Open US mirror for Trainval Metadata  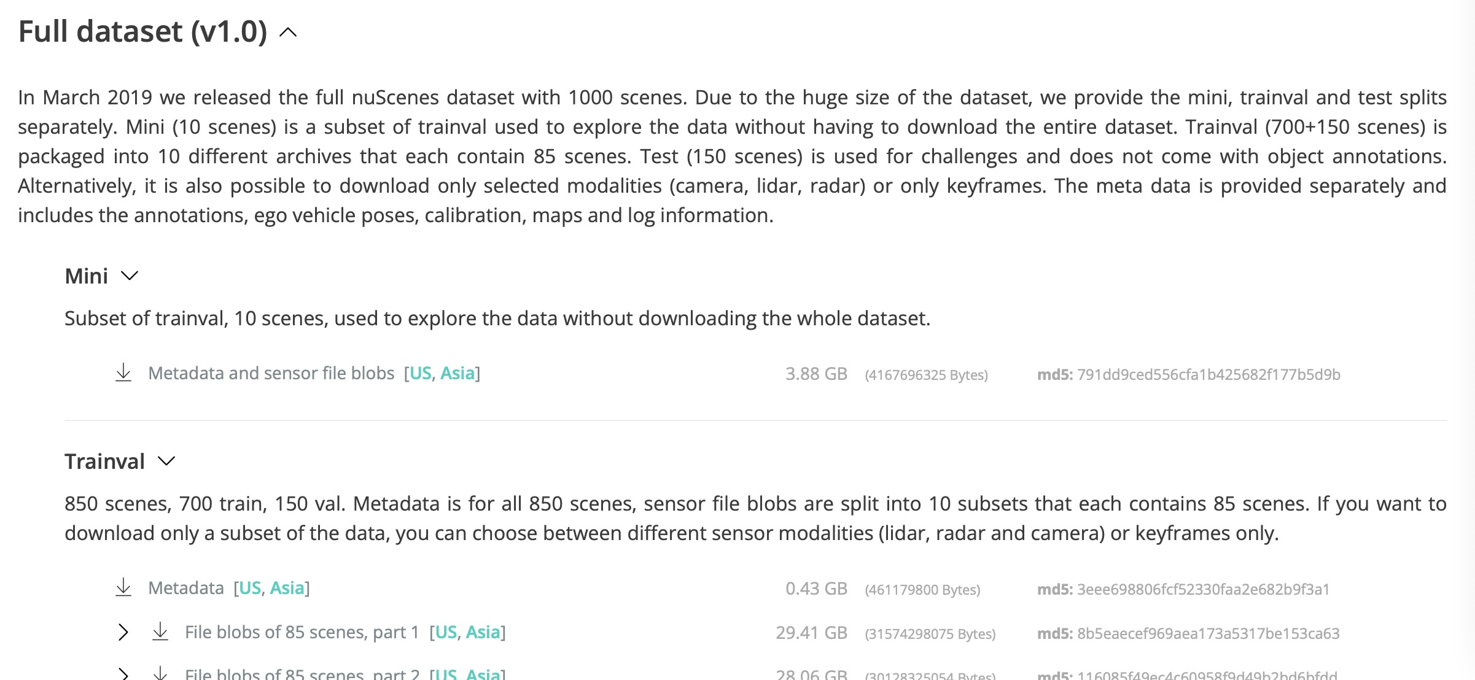pyautogui.click(x=249, y=587)
